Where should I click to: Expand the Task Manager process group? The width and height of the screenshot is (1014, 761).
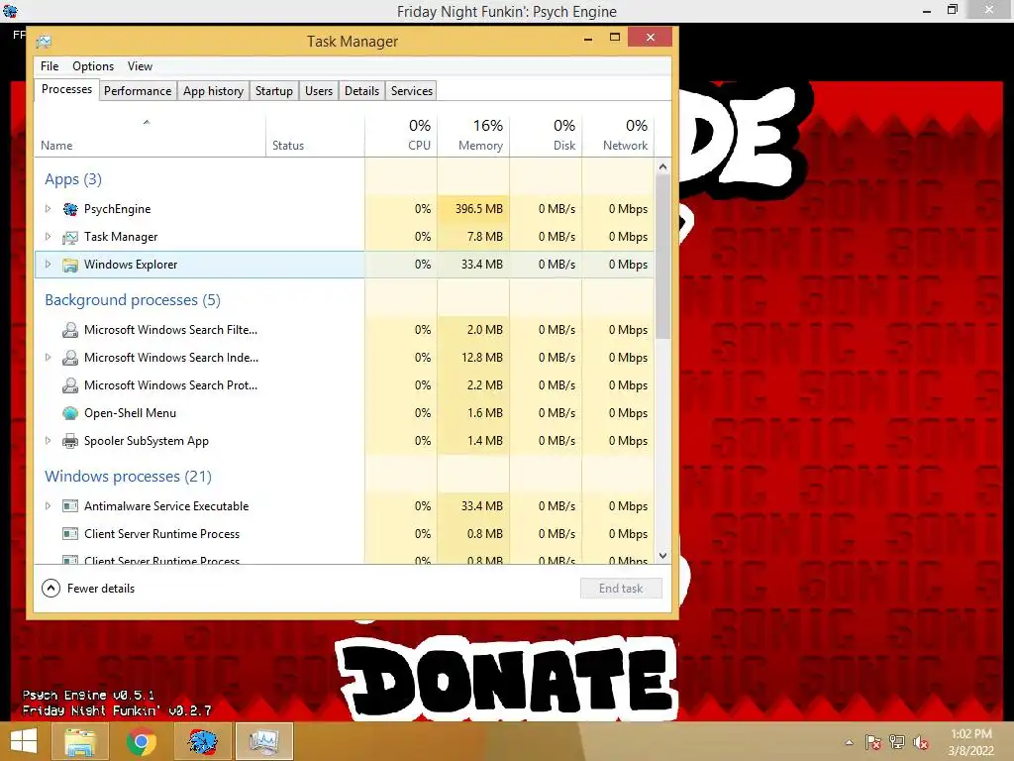click(x=48, y=237)
